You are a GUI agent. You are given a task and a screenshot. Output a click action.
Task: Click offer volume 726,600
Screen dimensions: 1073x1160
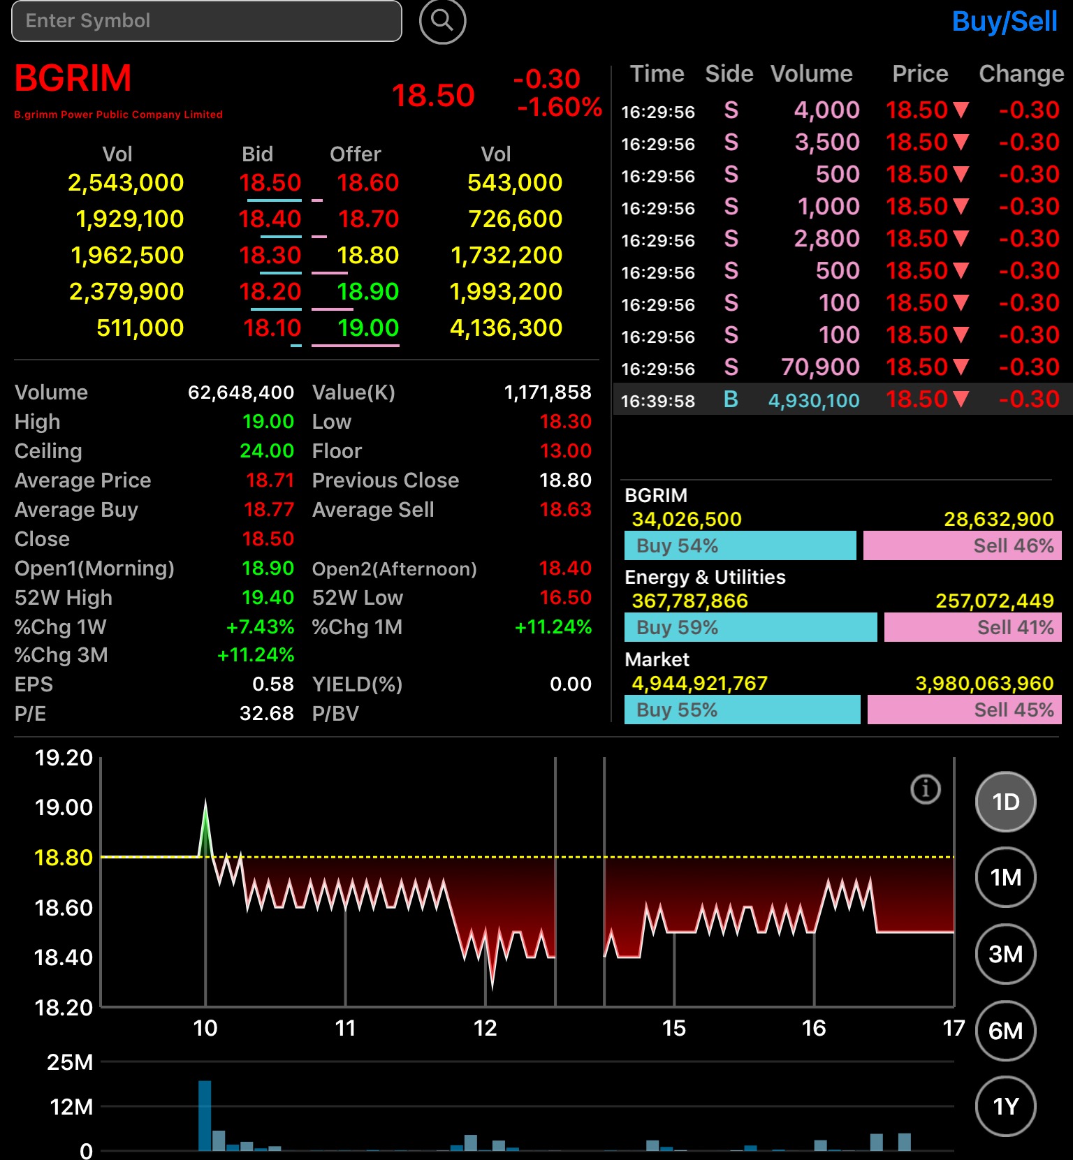[x=516, y=219]
